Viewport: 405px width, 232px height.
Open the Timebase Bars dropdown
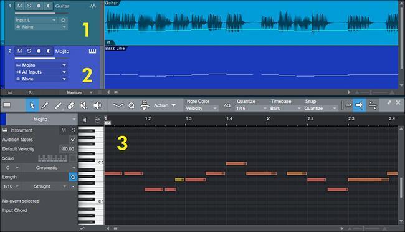(x=285, y=108)
